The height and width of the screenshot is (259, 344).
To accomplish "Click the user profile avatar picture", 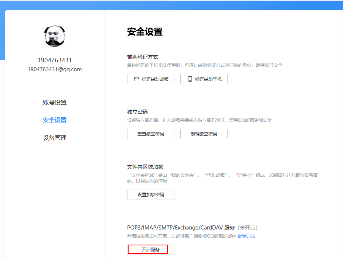I will 55,36.
